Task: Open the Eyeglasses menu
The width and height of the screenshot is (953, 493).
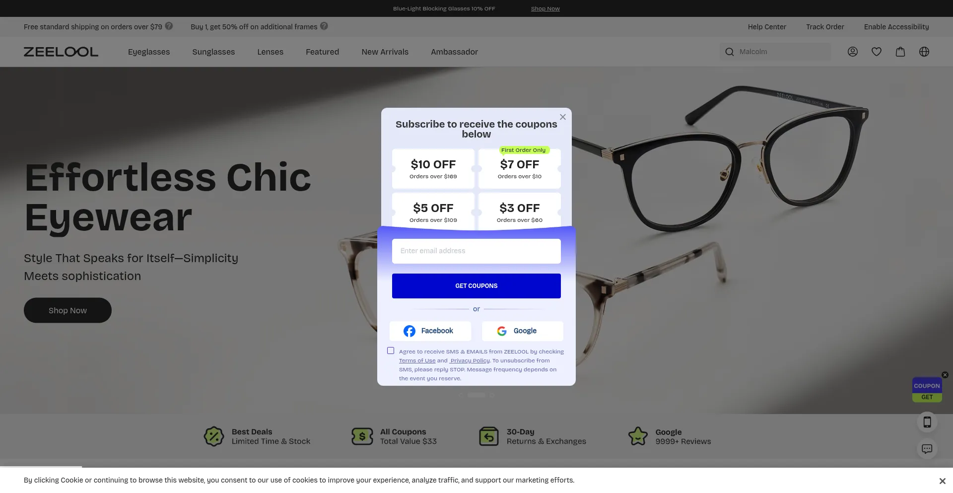Action: [149, 52]
